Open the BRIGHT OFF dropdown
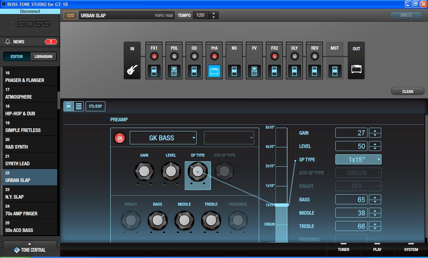 (x=358, y=186)
